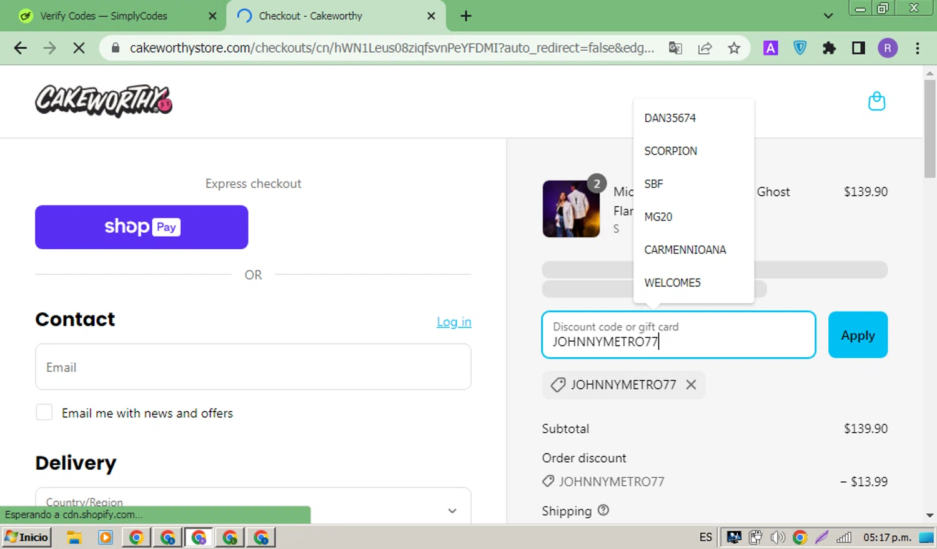The image size is (937, 549).
Task: Open tab search dropdown arrow
Action: 828,16
